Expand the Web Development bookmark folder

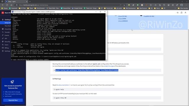click(130, 8)
